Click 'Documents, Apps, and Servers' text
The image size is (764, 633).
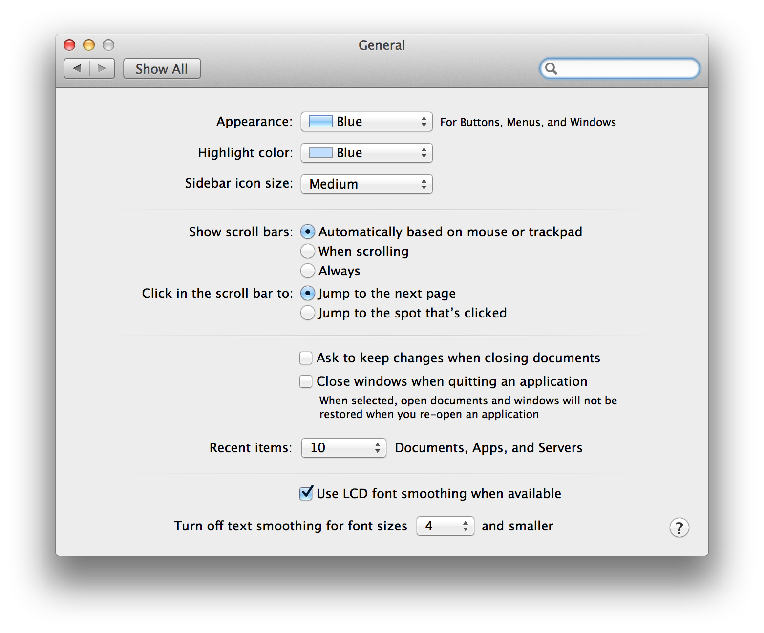[488, 448]
